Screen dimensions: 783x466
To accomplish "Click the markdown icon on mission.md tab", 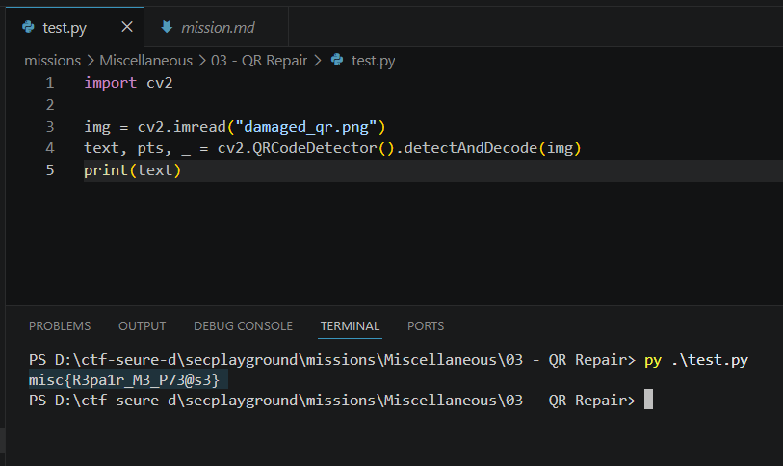I will tap(167, 27).
